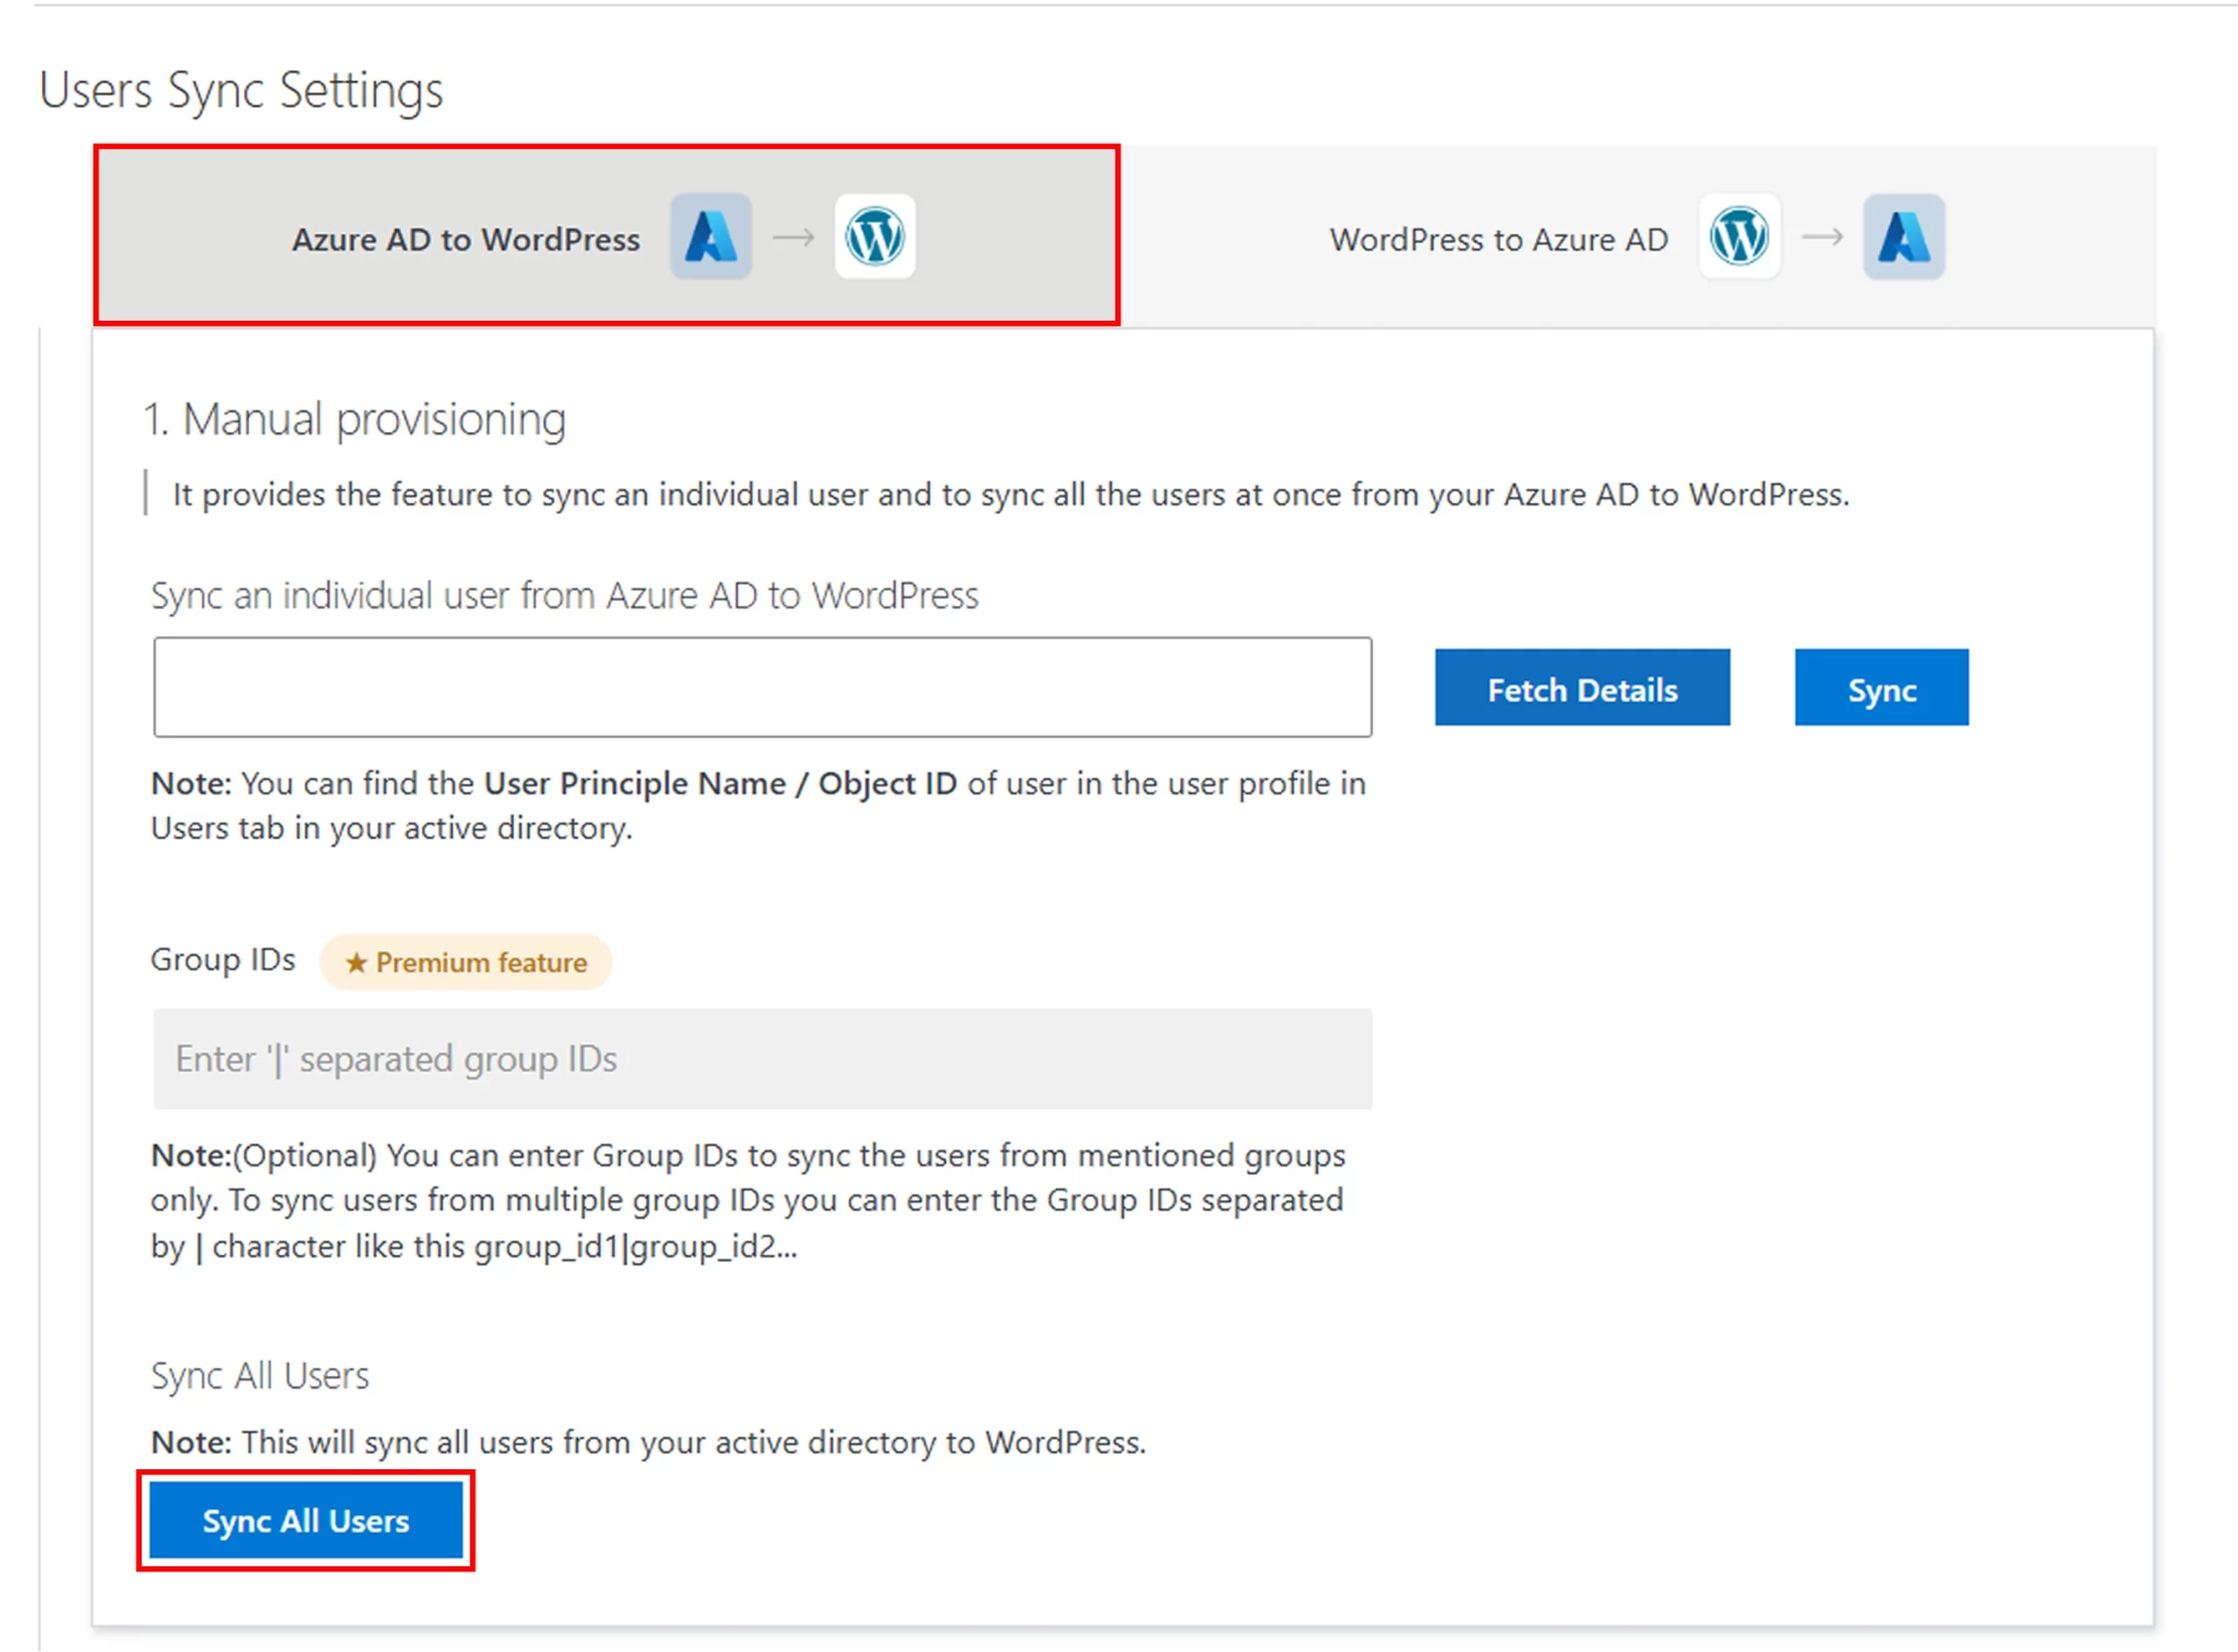Open the Azure AD to WordPress tab
This screenshot has height=1652, width=2238.
click(x=606, y=236)
